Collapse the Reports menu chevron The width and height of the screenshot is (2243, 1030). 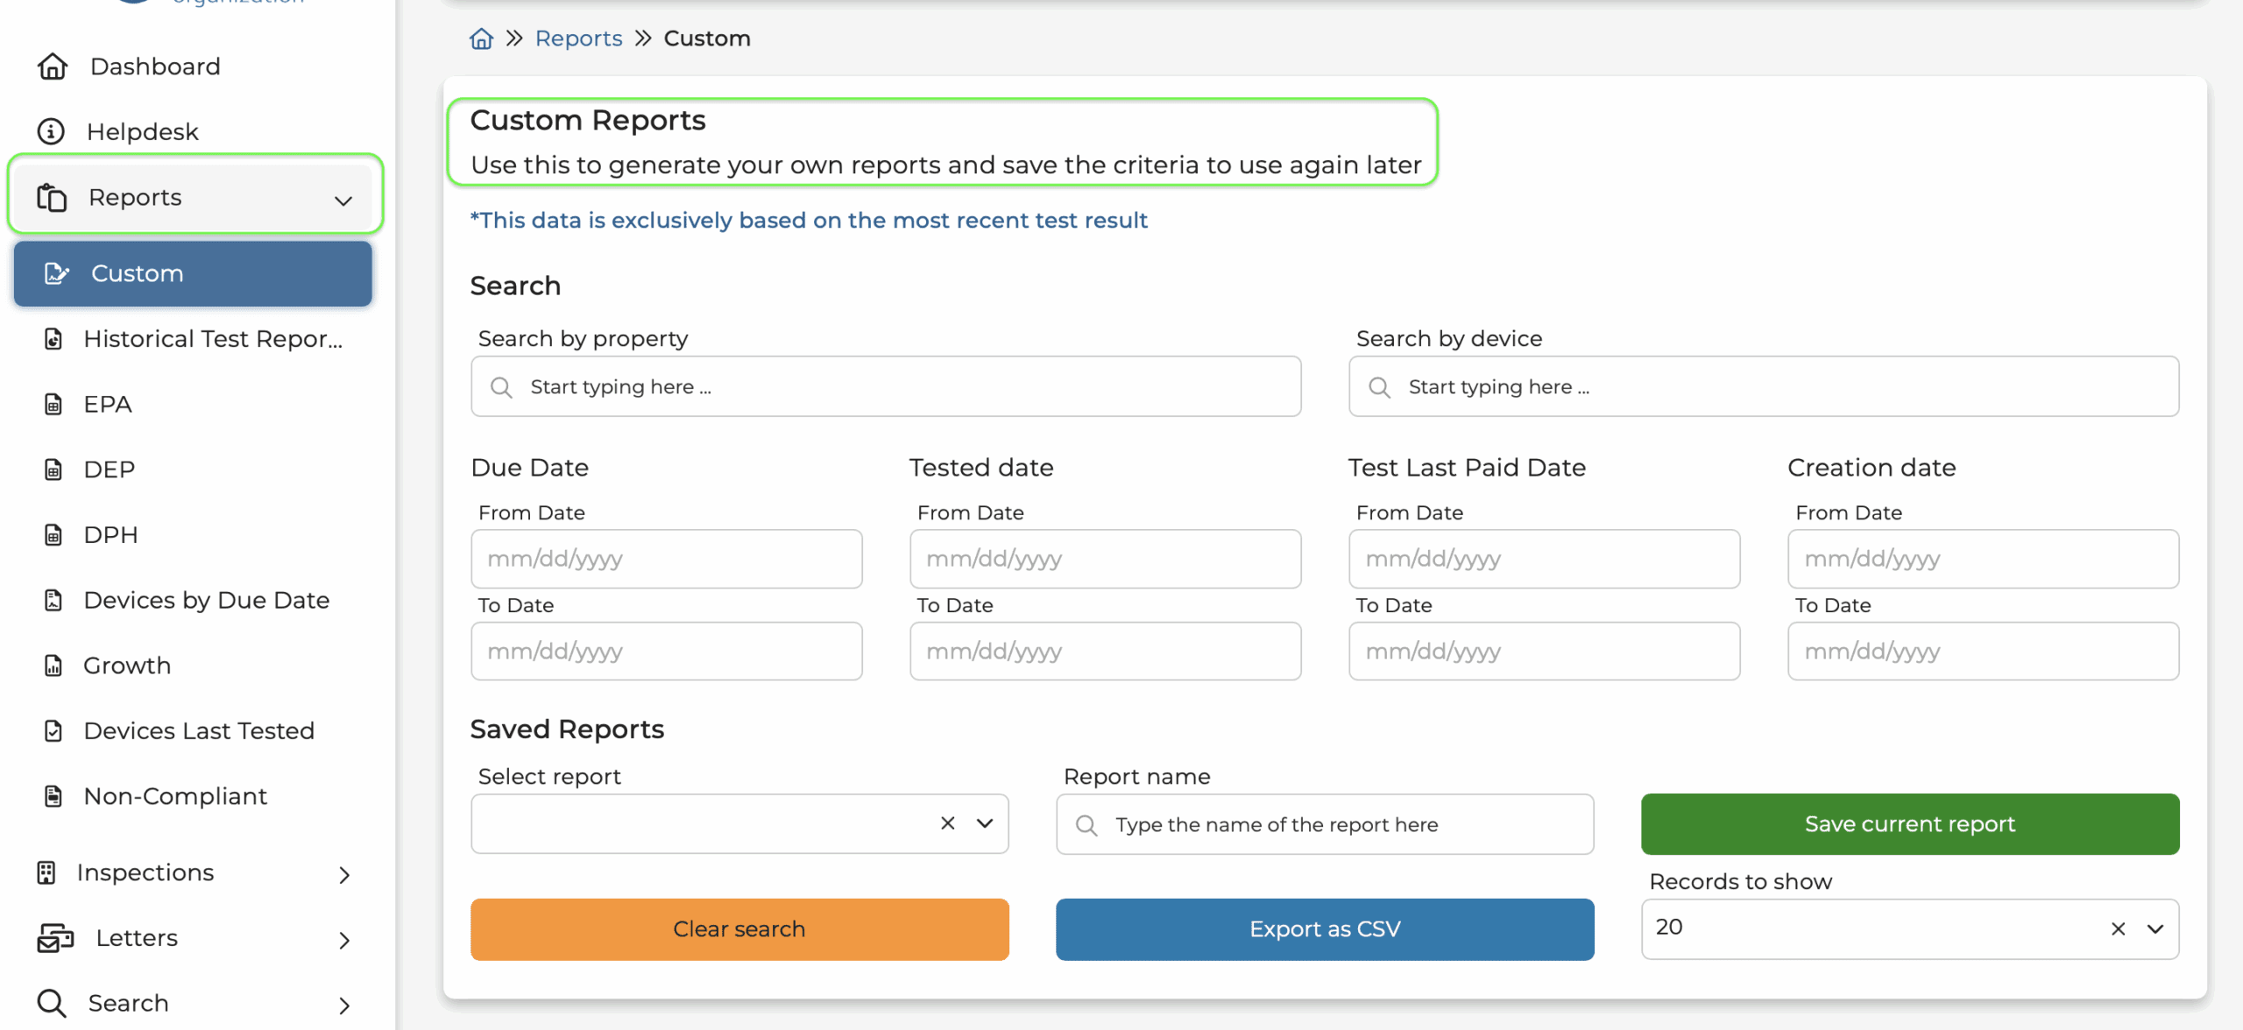pyautogui.click(x=343, y=201)
